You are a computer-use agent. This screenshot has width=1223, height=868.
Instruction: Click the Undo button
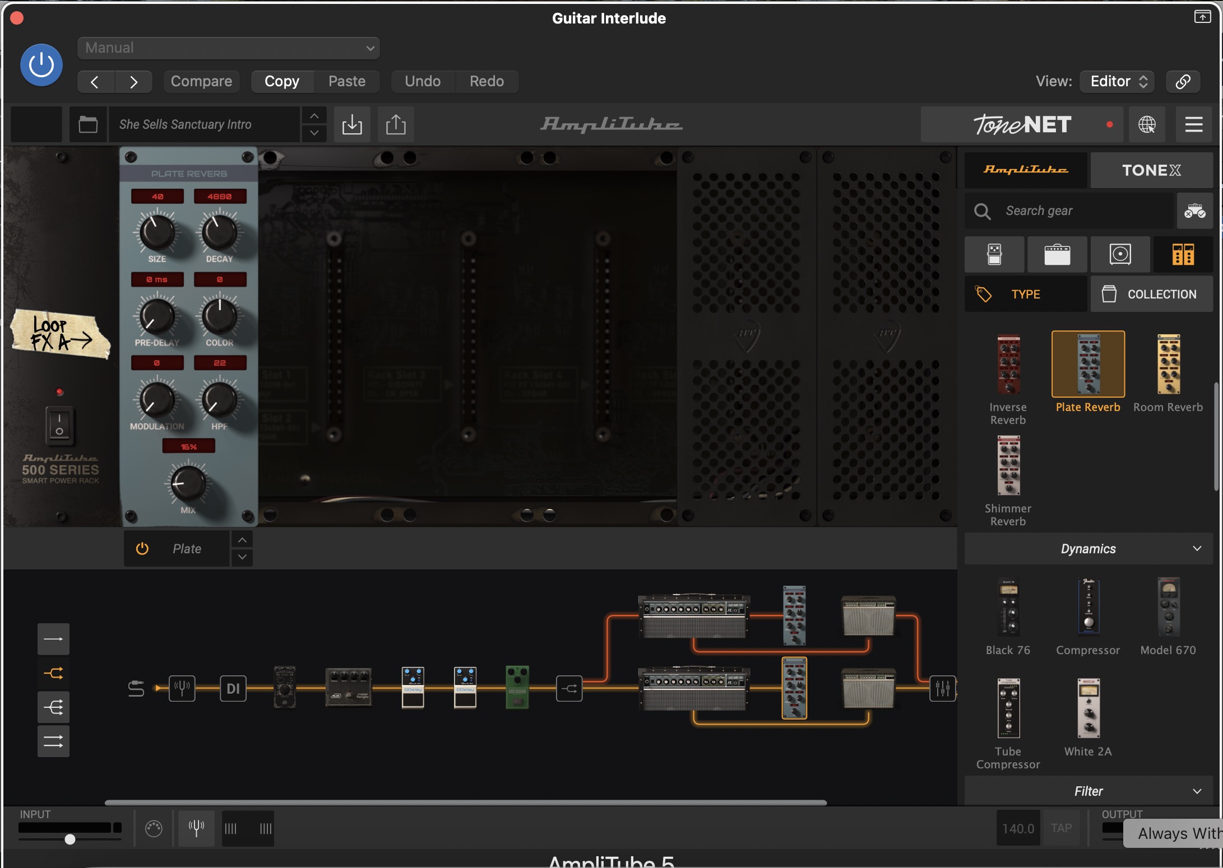[423, 82]
